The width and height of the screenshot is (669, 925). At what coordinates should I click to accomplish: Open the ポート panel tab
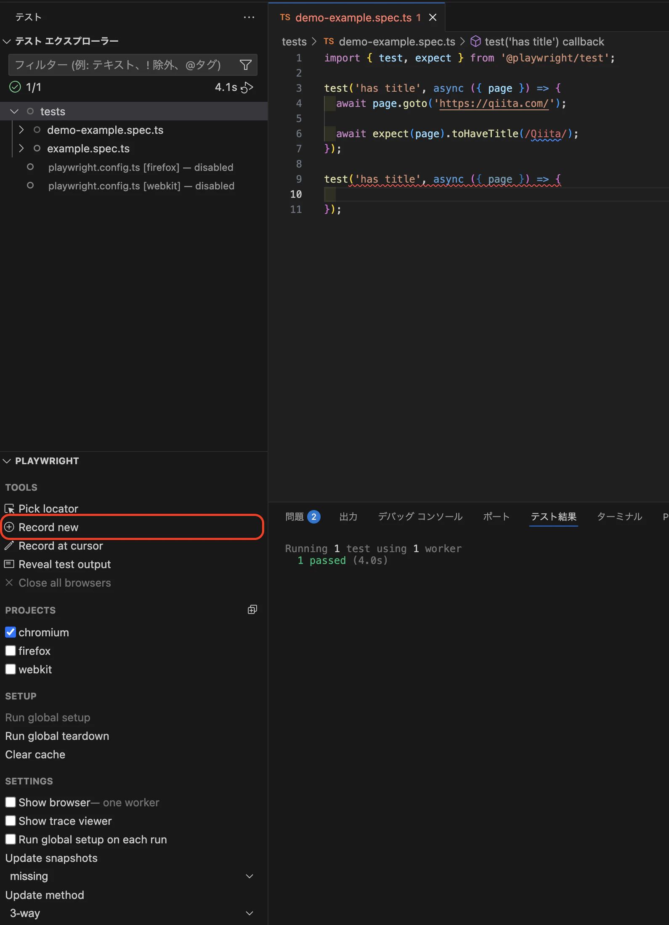click(x=496, y=516)
